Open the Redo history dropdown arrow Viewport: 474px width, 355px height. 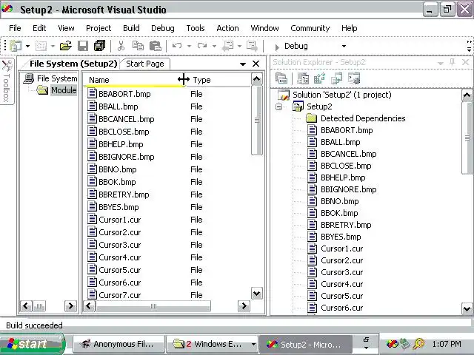pos(214,46)
